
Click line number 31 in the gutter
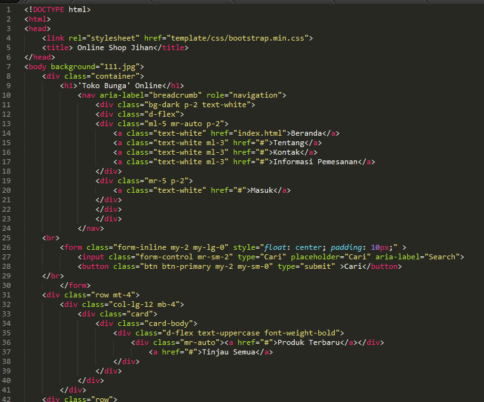6,295
